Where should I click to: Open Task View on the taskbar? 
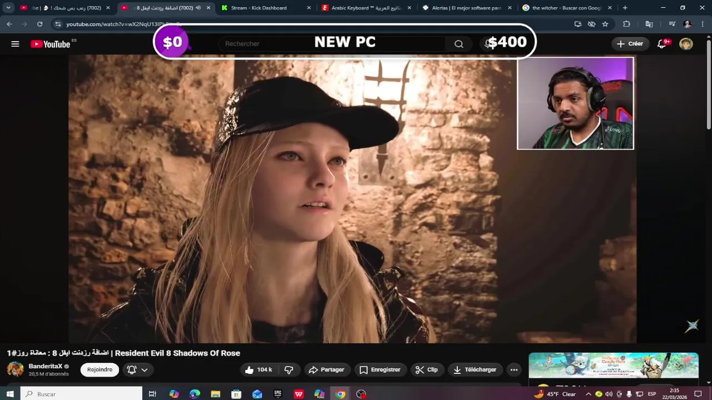(x=152, y=394)
